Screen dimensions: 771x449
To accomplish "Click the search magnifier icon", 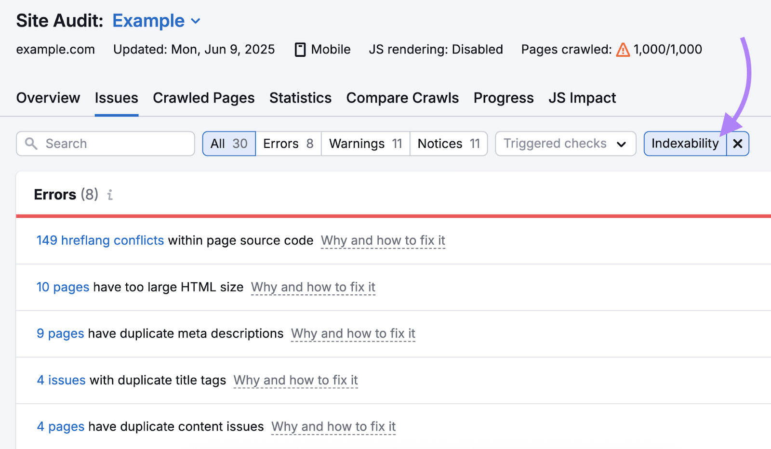I will pos(32,143).
